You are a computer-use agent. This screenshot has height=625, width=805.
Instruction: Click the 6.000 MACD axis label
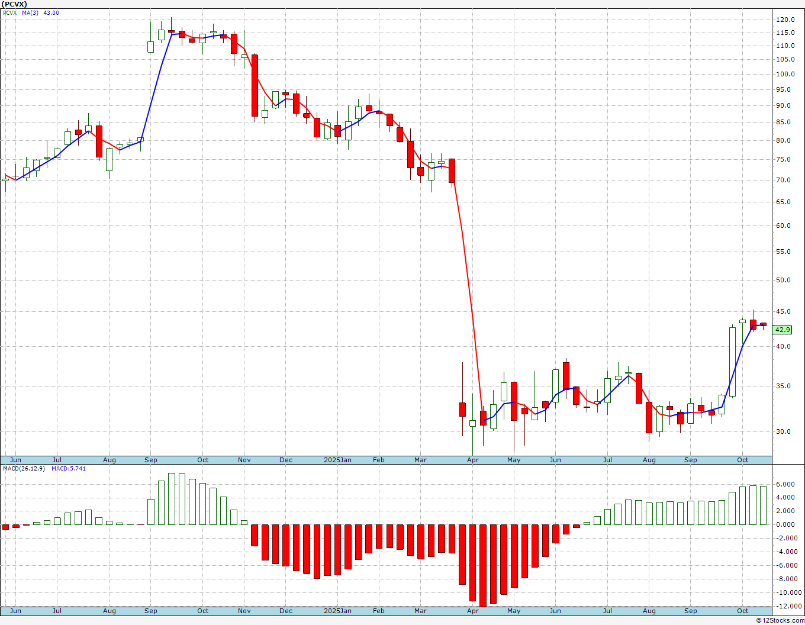point(785,485)
